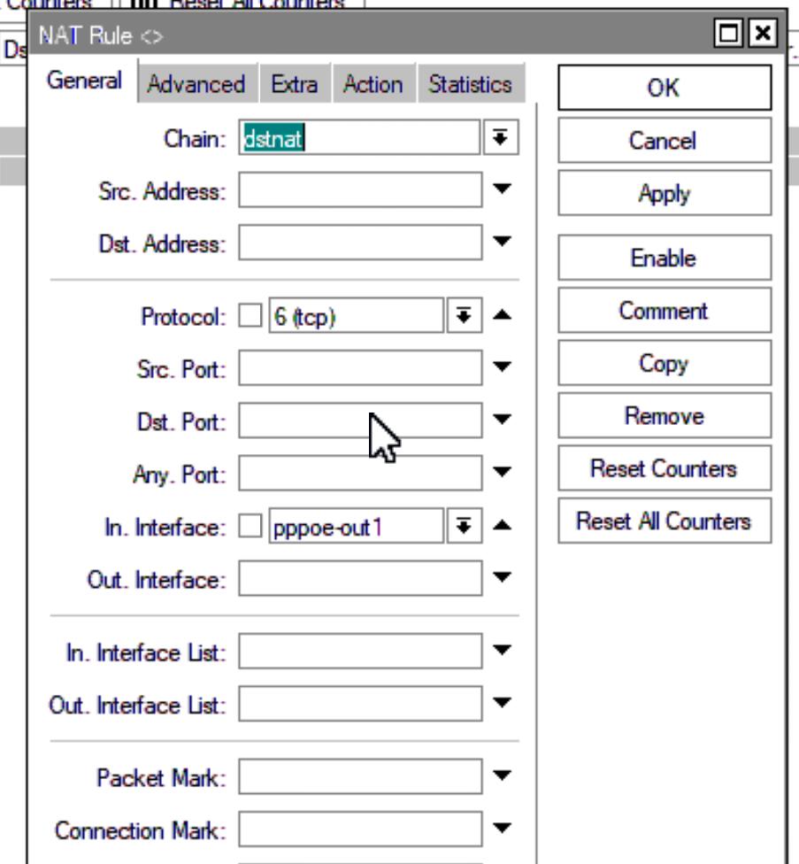The width and height of the screenshot is (799, 864).
Task: Toggle the In. Interface negate checkbox
Action: 250,526
